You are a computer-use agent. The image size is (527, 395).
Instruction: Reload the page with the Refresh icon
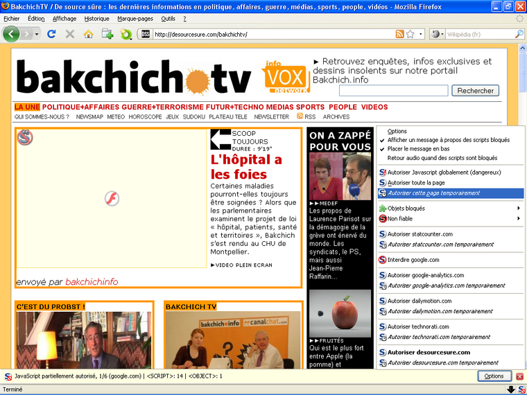point(51,34)
